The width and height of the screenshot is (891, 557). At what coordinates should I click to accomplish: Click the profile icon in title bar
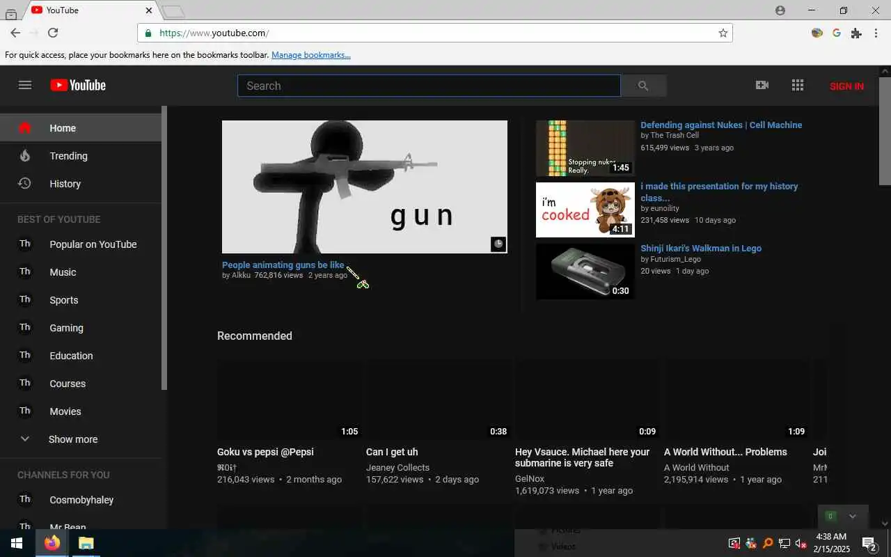(780, 10)
